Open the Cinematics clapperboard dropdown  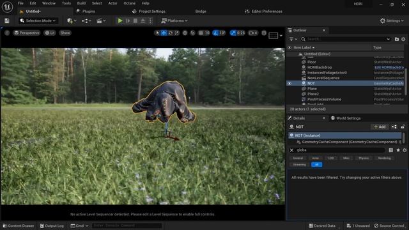101,20
